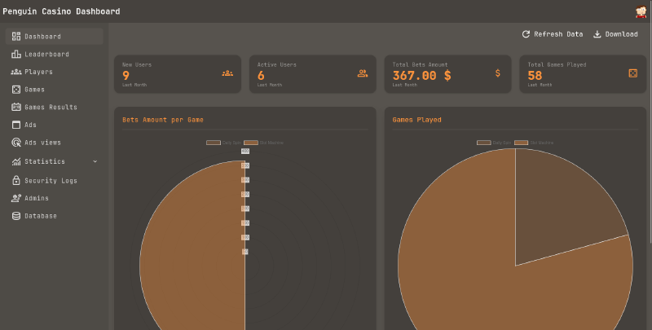Click the dollar icon on Total Bets Amount card
652x330 pixels.
(498, 73)
